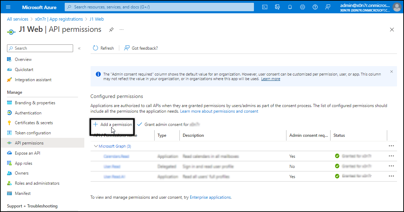Collapse the Microsoft Graph permissions group
Screen dimensions: 404x212
coord(96,146)
